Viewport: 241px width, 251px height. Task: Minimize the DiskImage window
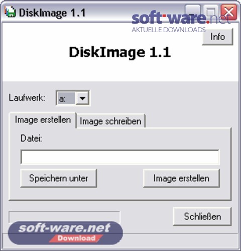pyautogui.click(x=193, y=12)
